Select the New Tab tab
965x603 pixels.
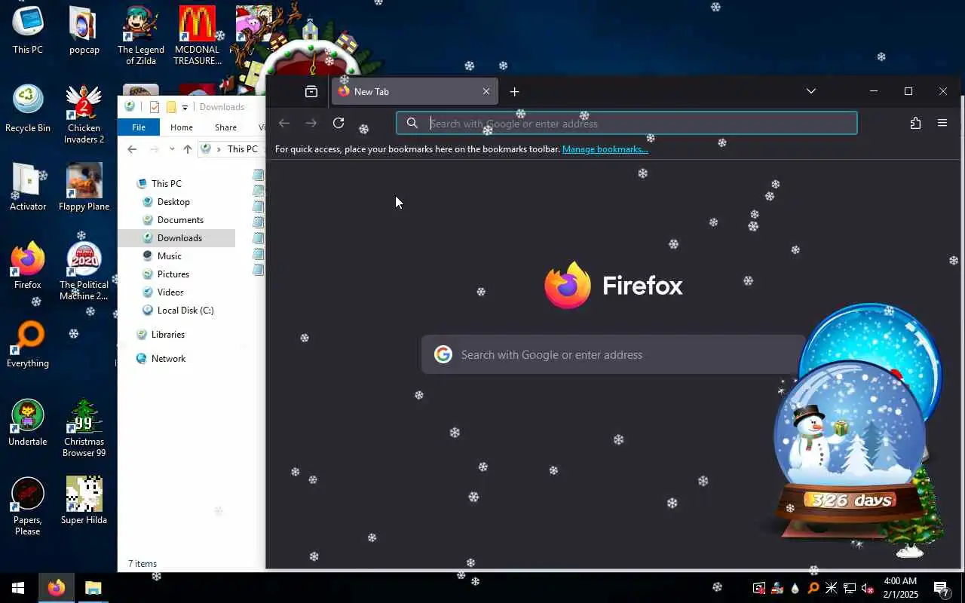coord(415,91)
